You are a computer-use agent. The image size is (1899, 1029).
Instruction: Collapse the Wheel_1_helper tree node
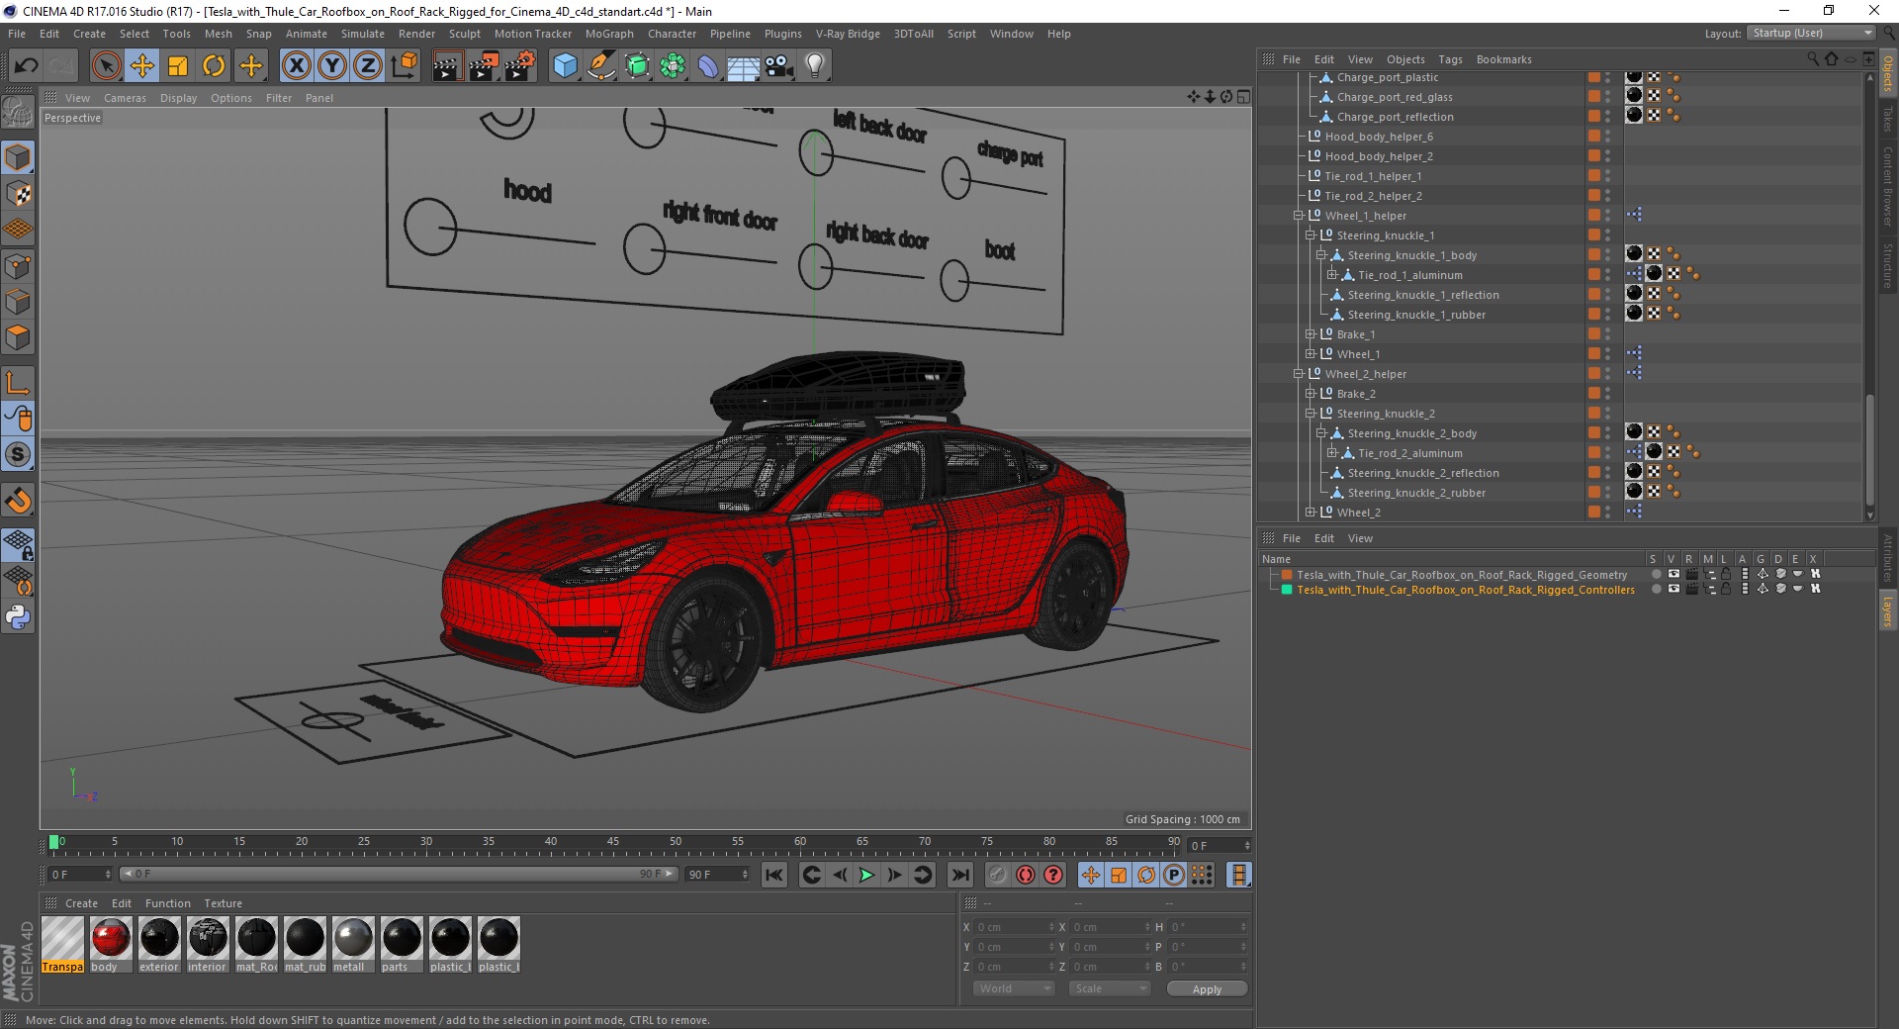1299,216
